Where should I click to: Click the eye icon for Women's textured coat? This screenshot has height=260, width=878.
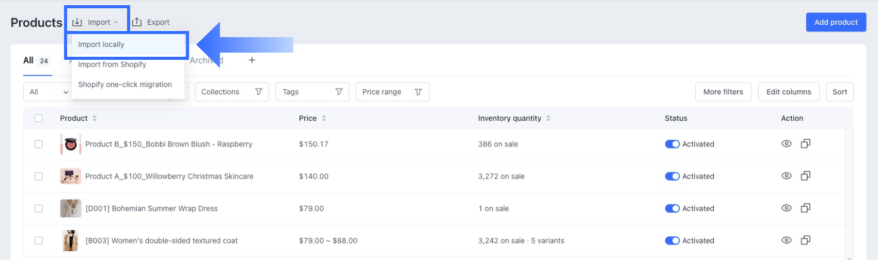786,240
